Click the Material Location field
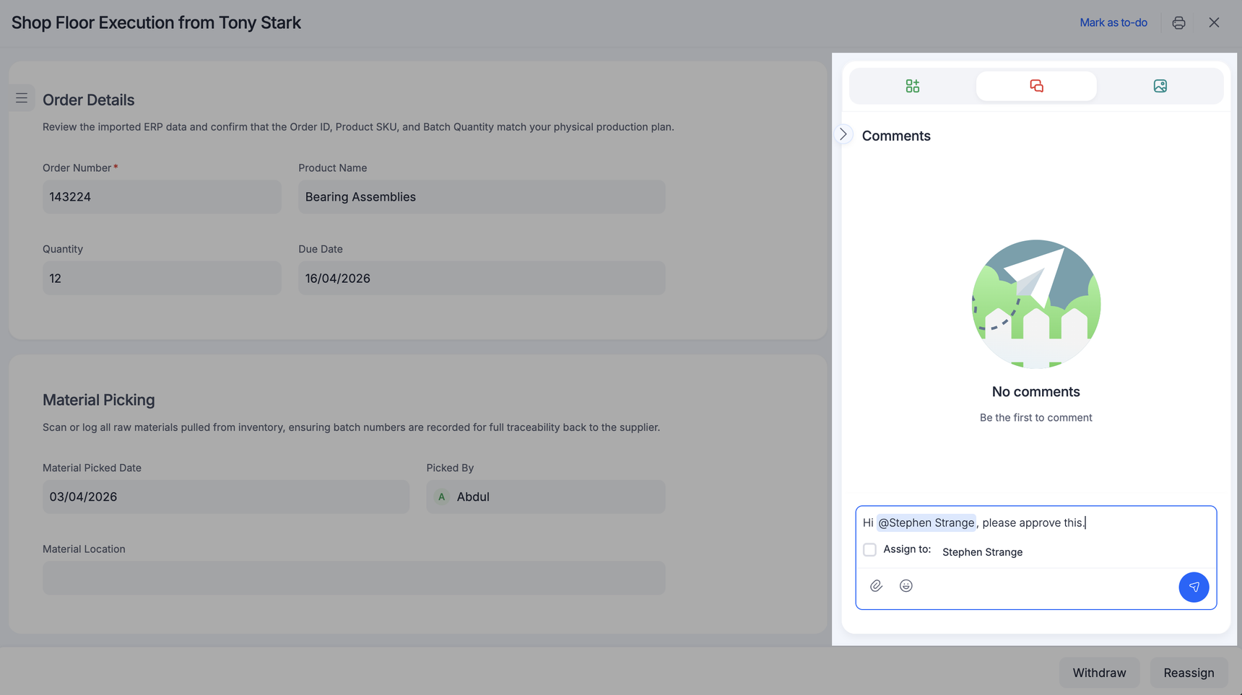This screenshot has width=1242, height=695. [353, 578]
